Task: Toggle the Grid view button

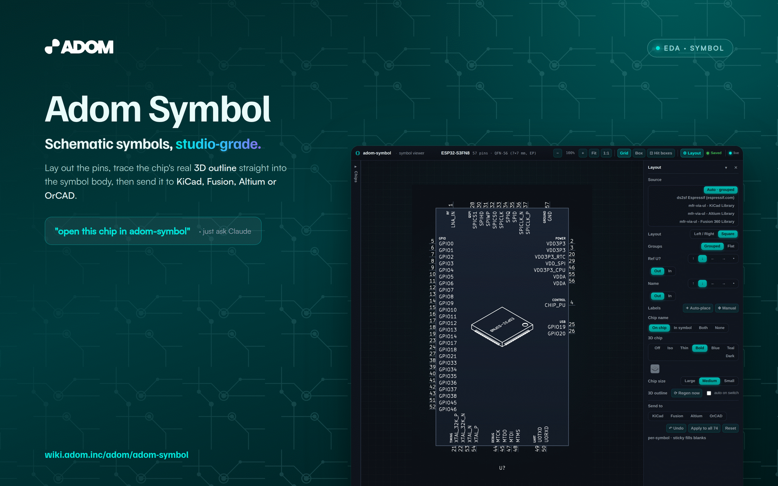Action: pos(624,153)
